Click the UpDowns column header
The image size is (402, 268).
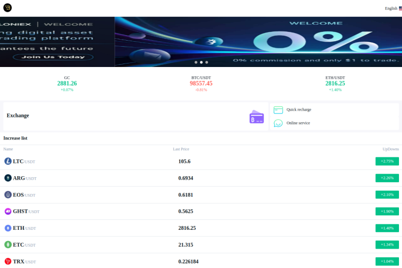point(391,149)
